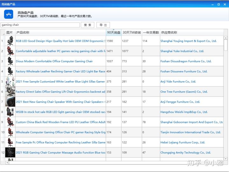Click the Dious chair thumbnail in row 3
The height and width of the screenshot is (172, 229).
(10, 61)
